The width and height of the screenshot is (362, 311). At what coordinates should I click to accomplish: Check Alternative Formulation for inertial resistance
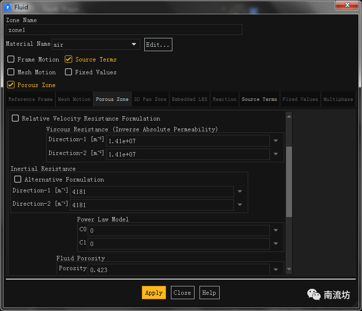coord(18,180)
